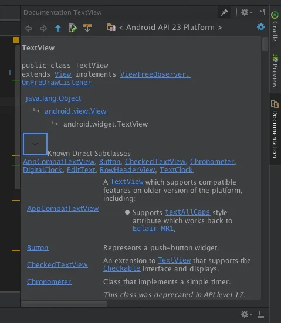Click the Forward arrow in documentation toolbar

(43, 28)
